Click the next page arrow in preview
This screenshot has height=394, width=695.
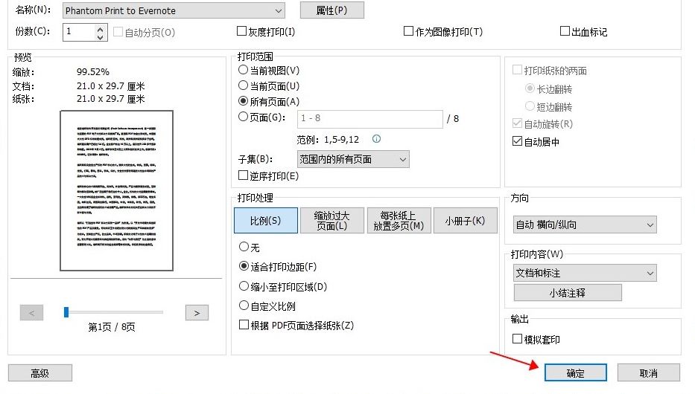coord(197,313)
